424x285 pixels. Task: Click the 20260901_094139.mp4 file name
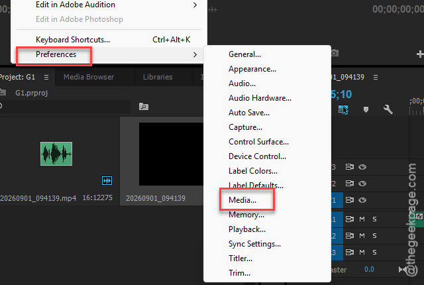(38, 198)
